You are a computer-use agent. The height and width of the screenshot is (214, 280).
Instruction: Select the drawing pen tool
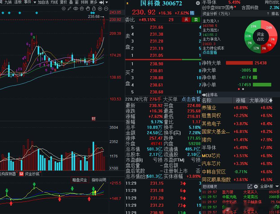[69, 8]
